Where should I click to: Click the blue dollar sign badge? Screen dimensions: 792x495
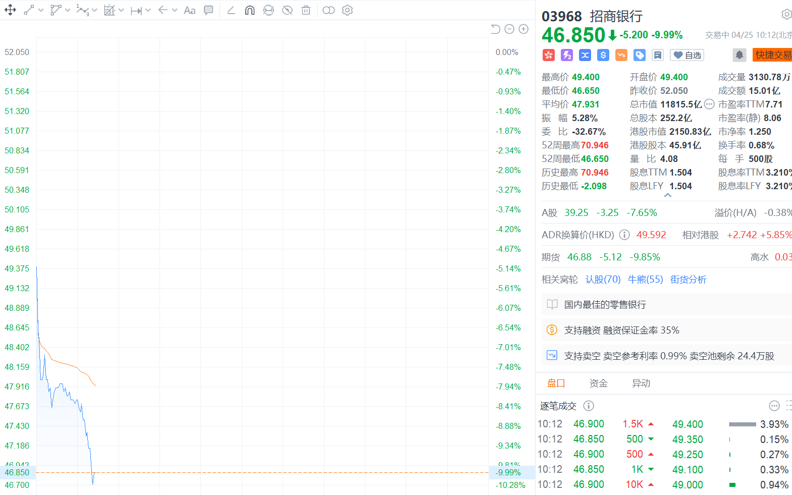[603, 55]
